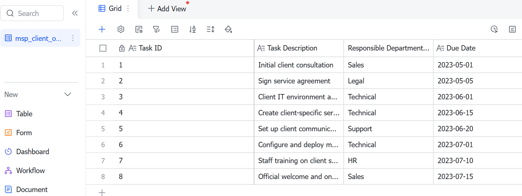This screenshot has height=196, width=522.
Task: Click the HR department cell
Action: point(389,161)
